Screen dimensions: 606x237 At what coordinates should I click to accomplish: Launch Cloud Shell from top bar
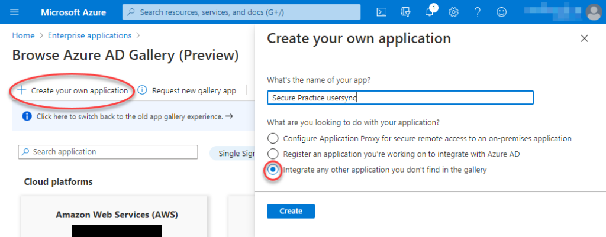click(x=382, y=12)
